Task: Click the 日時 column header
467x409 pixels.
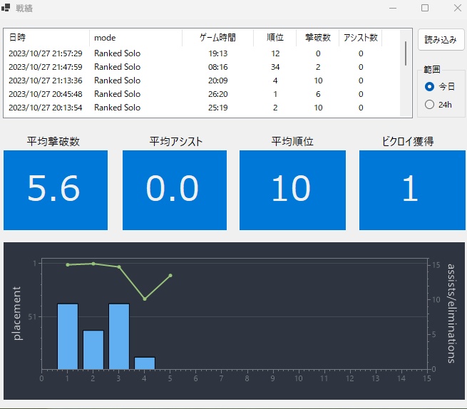Action: pos(46,38)
